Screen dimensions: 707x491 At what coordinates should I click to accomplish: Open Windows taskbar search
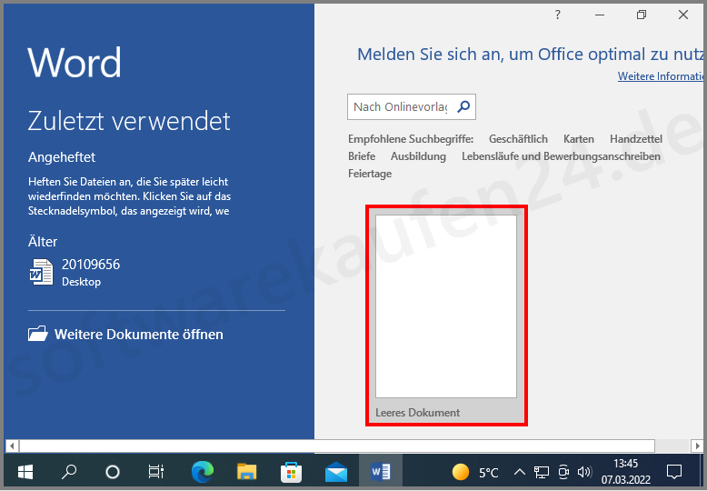(x=69, y=472)
